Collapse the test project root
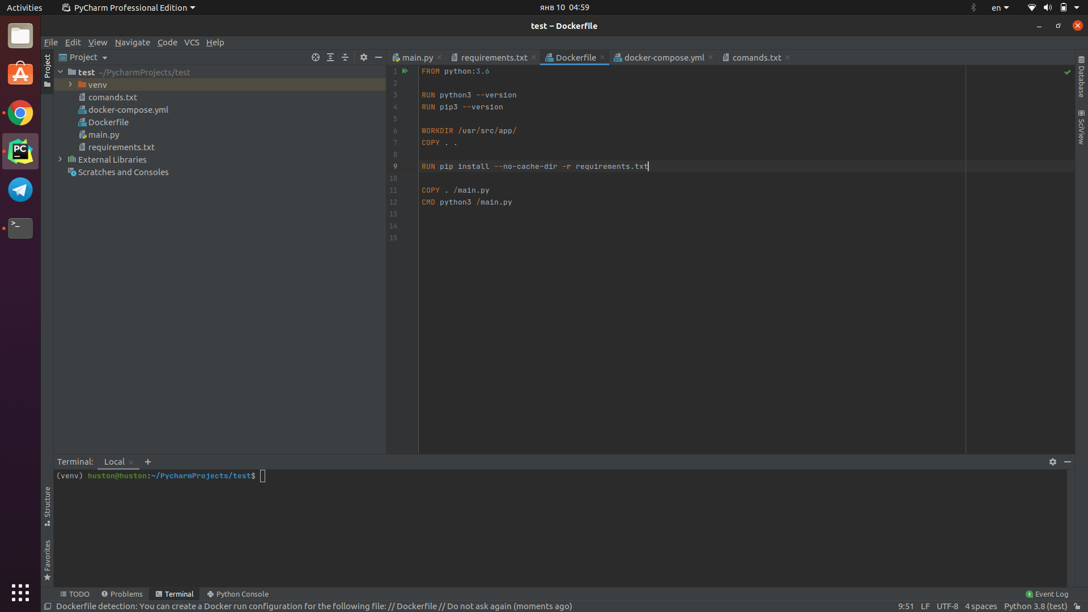The image size is (1088, 612). click(x=61, y=72)
